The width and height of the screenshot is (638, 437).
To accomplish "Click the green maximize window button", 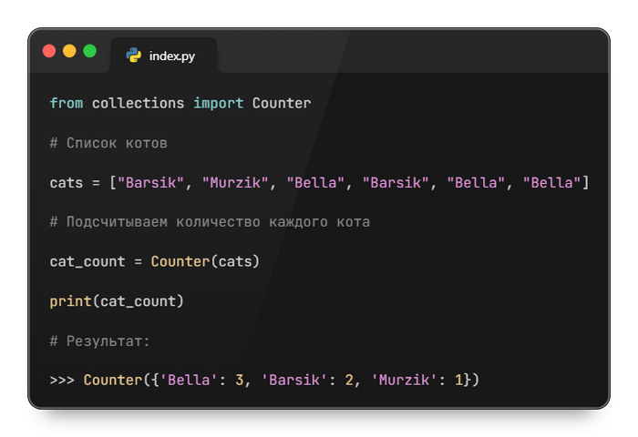I will 90,51.
